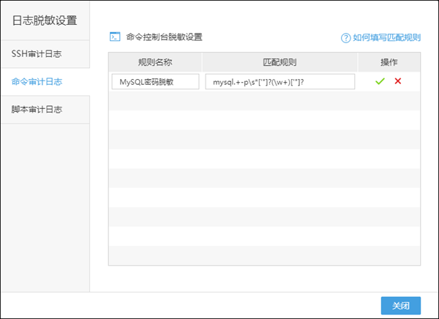Click the 命令控制台脱敏设置 section heading
Screen dimensions: 439x319
pyautogui.click(x=164, y=37)
